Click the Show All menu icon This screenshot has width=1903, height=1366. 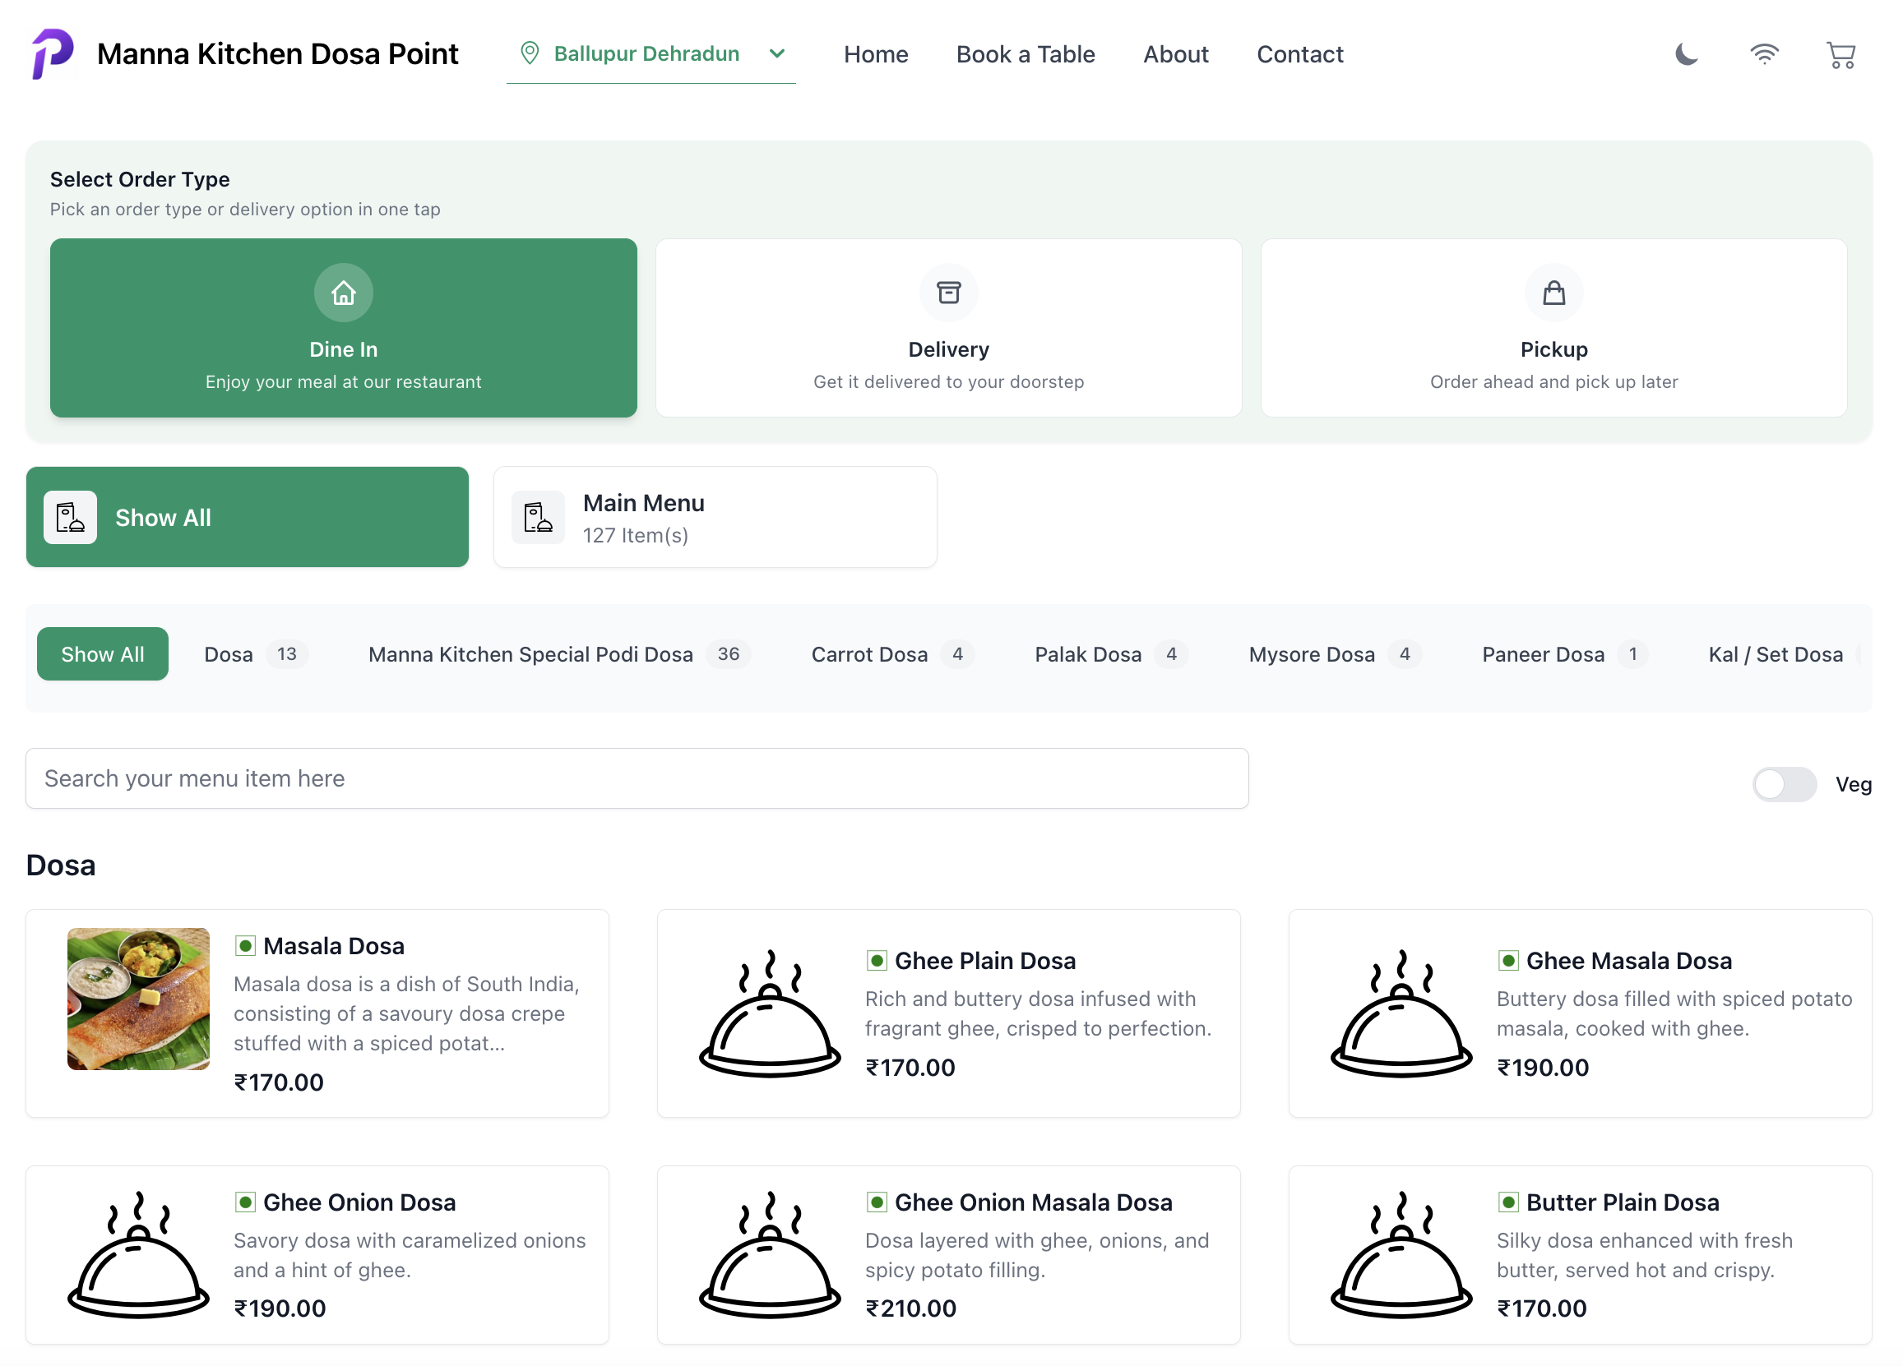[71, 517]
